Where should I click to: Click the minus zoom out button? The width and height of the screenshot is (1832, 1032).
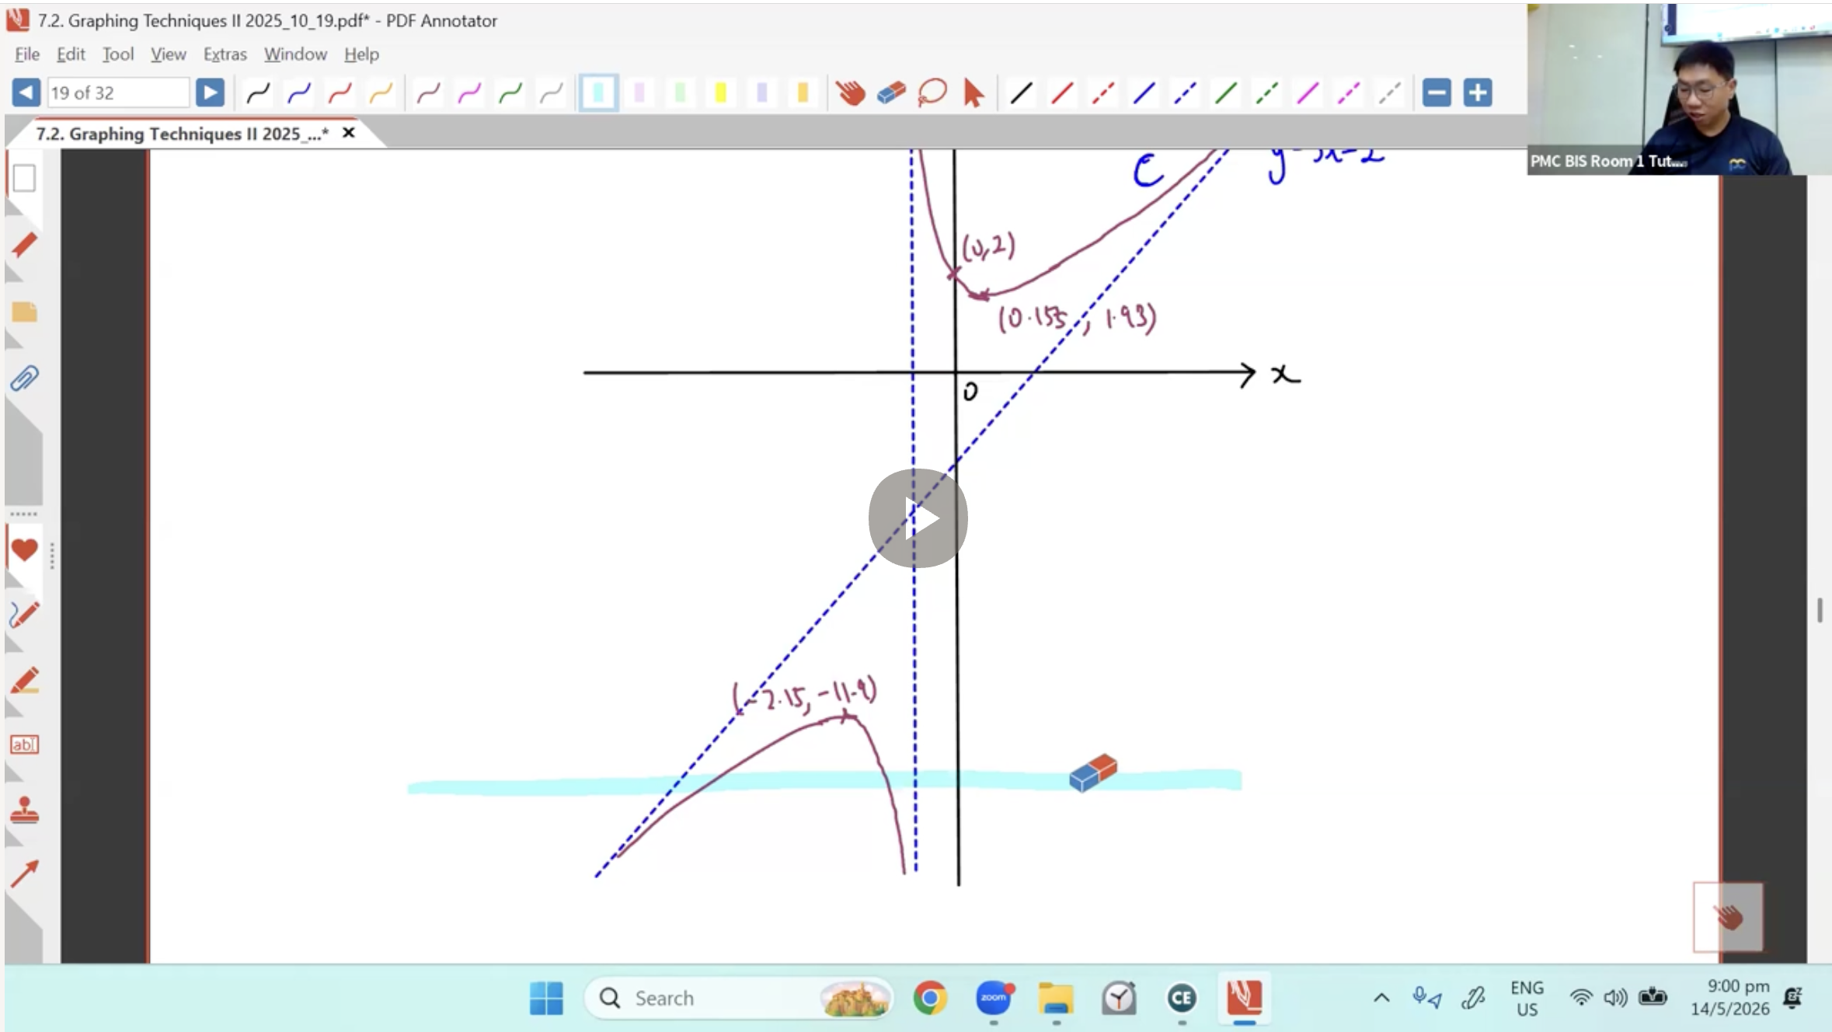coord(1437,93)
